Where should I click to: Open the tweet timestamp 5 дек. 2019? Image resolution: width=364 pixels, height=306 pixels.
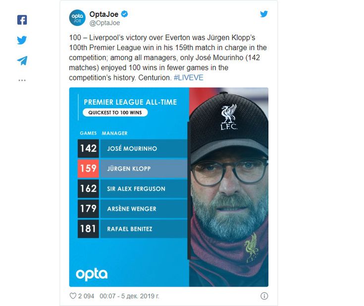point(129,296)
